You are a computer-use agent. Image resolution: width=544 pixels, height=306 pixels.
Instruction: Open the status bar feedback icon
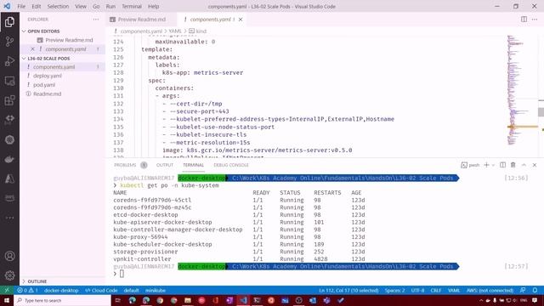(x=523, y=291)
